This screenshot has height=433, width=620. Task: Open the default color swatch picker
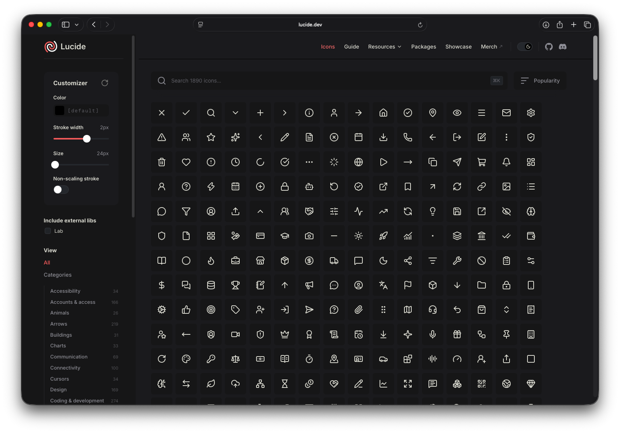point(60,110)
